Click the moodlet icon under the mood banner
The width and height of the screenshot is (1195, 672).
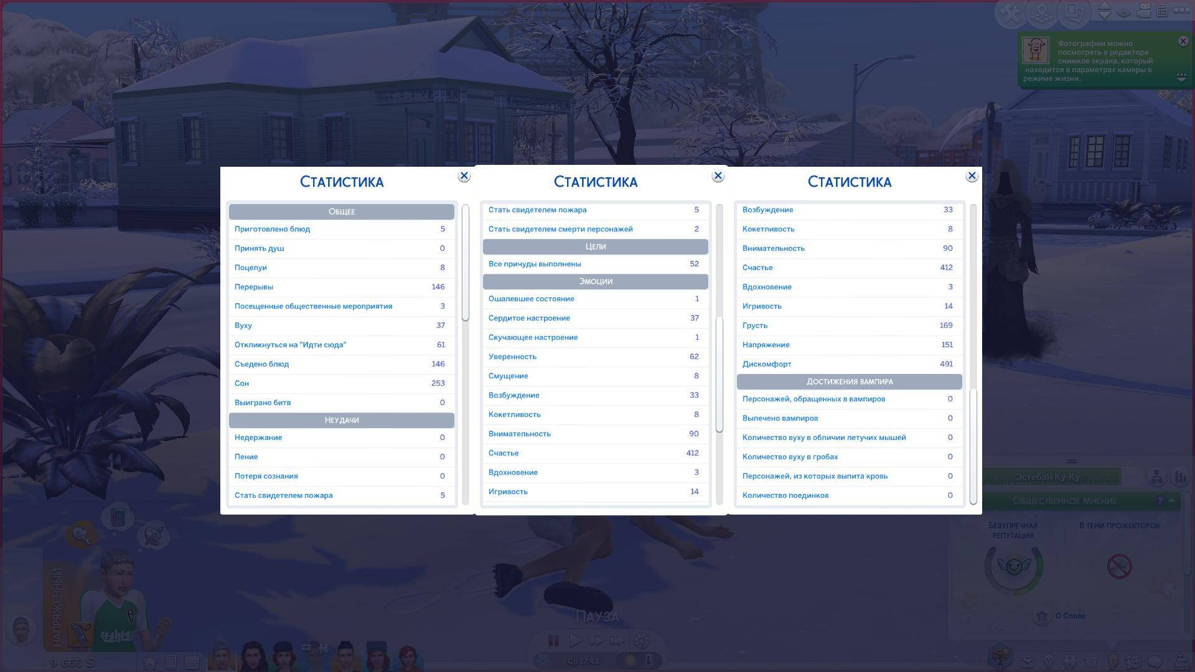point(80,634)
